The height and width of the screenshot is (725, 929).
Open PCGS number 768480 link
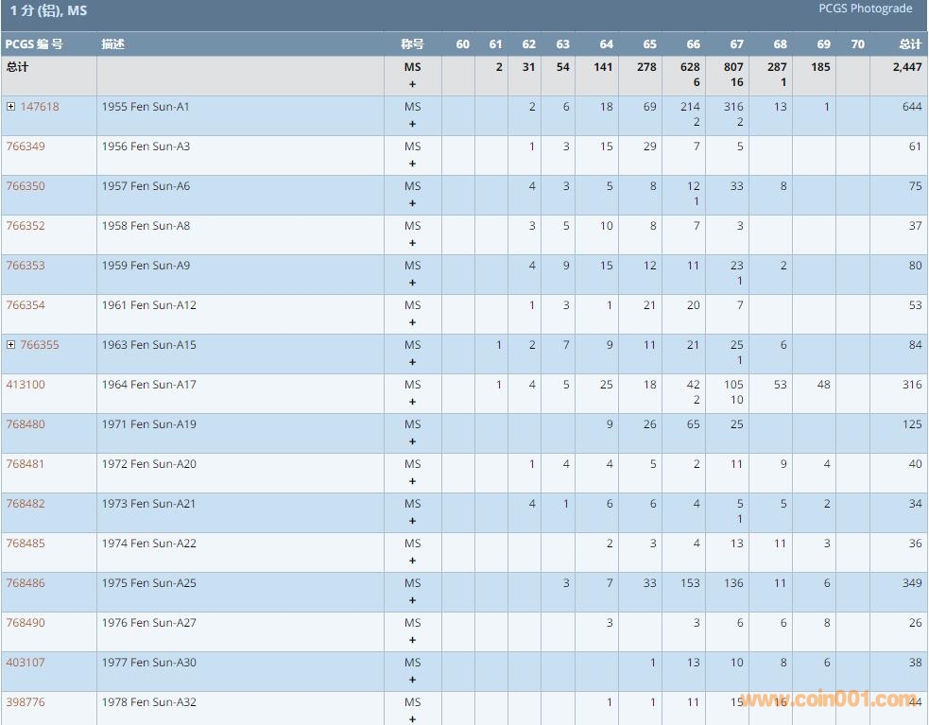tap(26, 424)
